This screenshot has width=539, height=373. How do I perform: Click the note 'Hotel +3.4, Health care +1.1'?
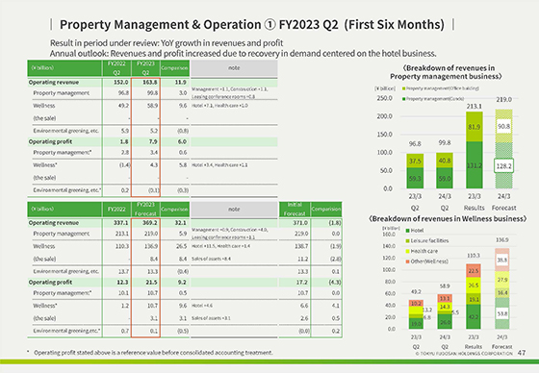click(219, 165)
